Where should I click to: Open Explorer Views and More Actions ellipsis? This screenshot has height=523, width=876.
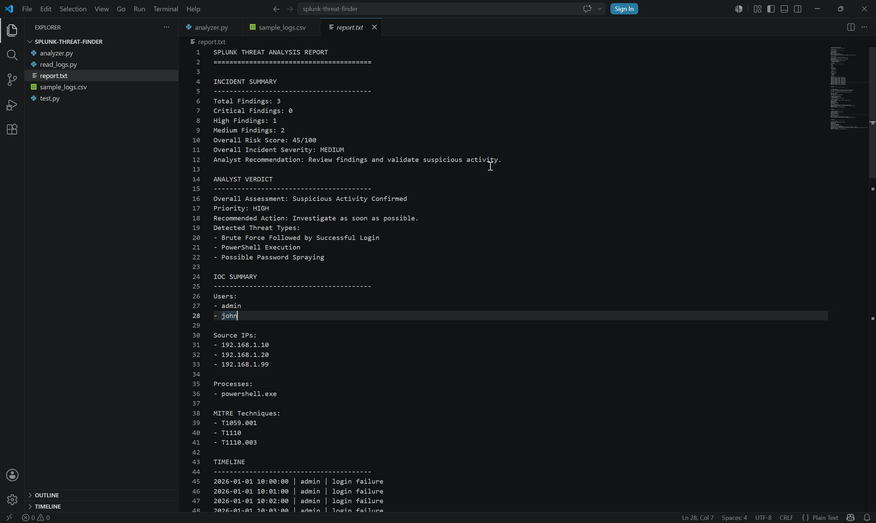pos(166,27)
